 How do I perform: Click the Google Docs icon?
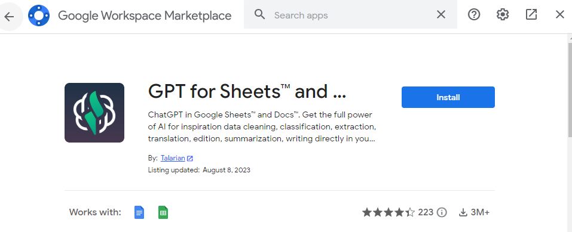click(x=139, y=212)
